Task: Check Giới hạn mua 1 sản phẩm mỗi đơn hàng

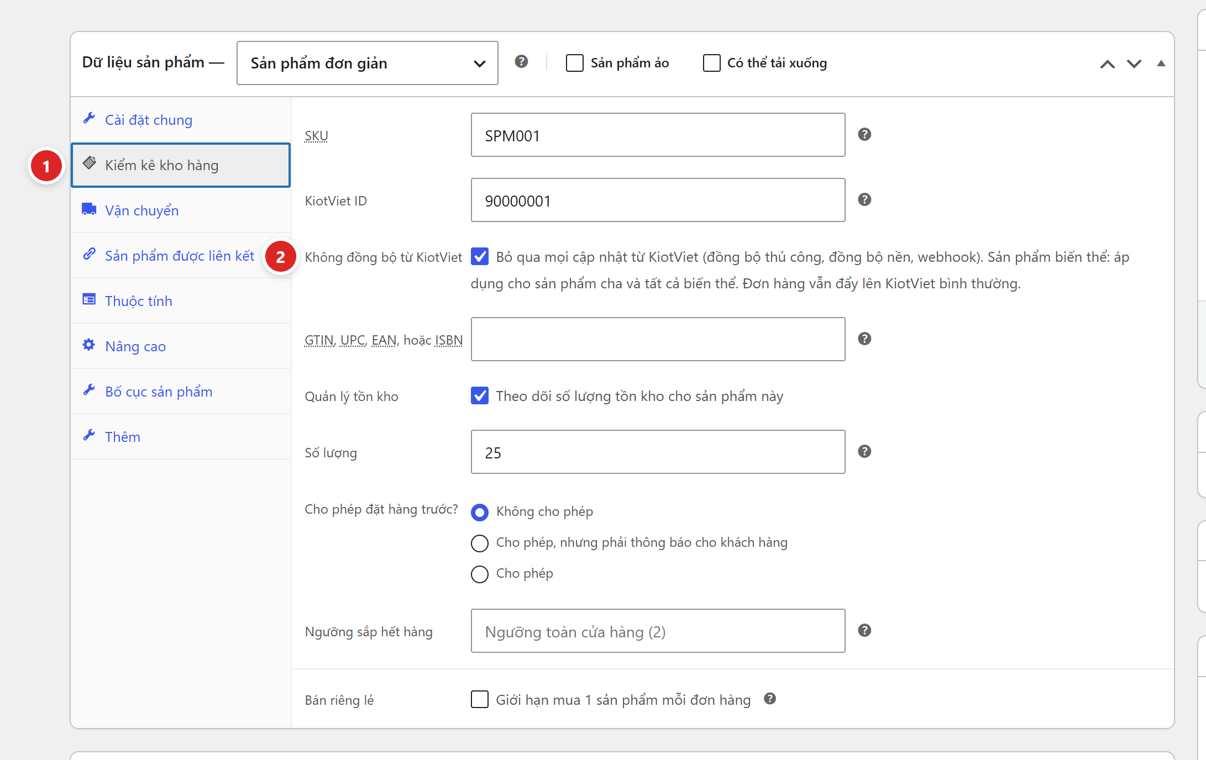Action: 480,699
